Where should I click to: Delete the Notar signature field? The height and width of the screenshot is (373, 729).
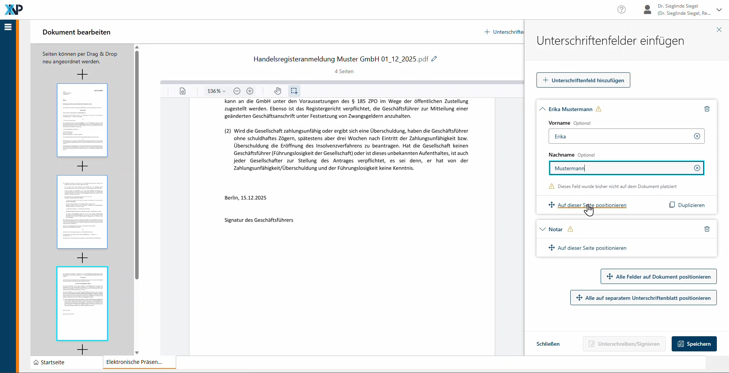click(707, 229)
